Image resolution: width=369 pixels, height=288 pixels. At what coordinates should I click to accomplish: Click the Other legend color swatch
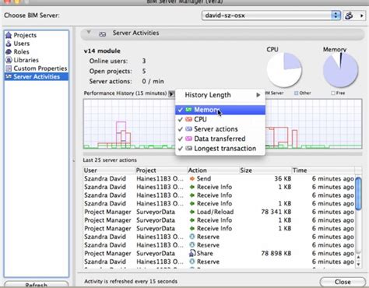[x=296, y=93]
